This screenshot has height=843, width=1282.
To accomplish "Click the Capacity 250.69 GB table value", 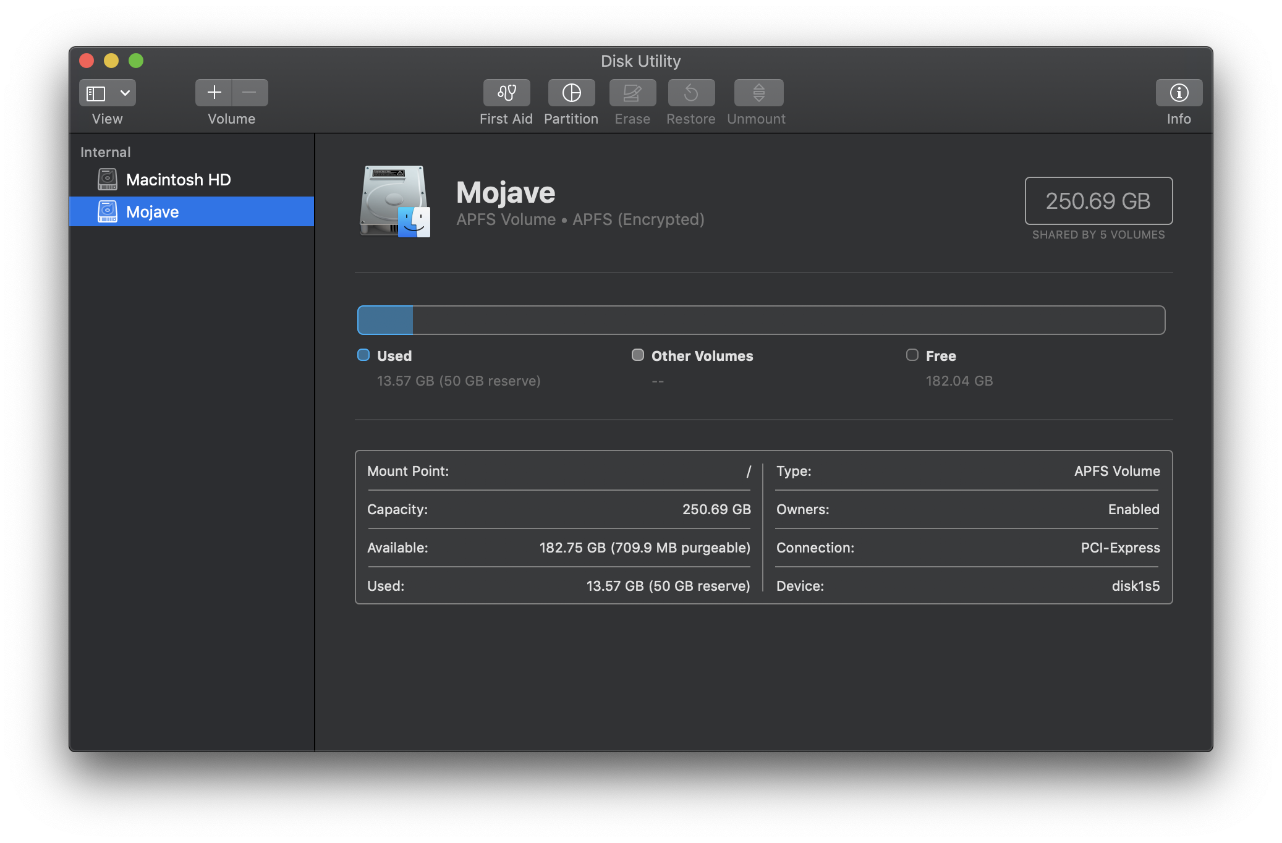I will tap(716, 509).
